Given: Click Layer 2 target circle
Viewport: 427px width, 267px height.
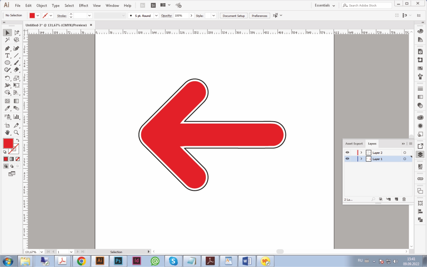Looking at the screenshot, I should tap(405, 153).
